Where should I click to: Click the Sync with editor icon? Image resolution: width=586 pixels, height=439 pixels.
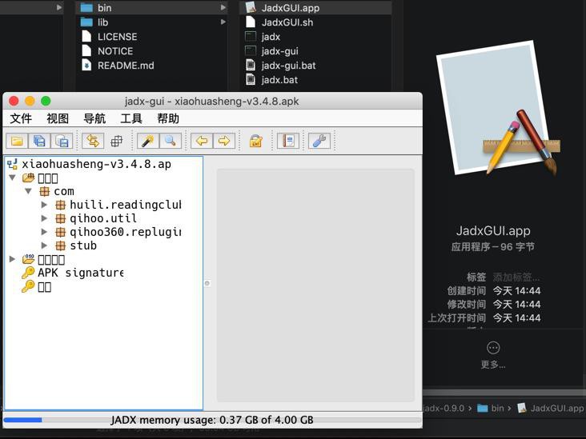pos(93,141)
